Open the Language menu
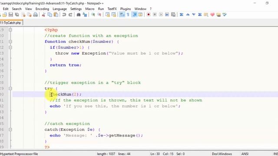The height and width of the screenshot is (156, 278). 60,9
